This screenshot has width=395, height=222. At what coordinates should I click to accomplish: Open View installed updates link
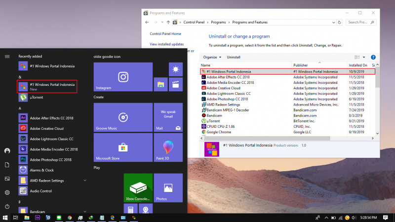point(166,44)
